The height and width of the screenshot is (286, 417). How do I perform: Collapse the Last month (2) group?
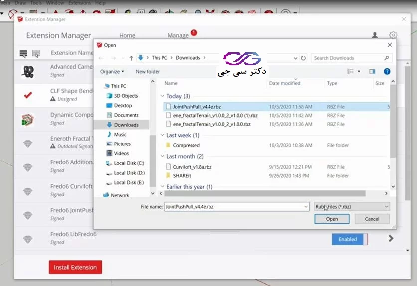162,156
